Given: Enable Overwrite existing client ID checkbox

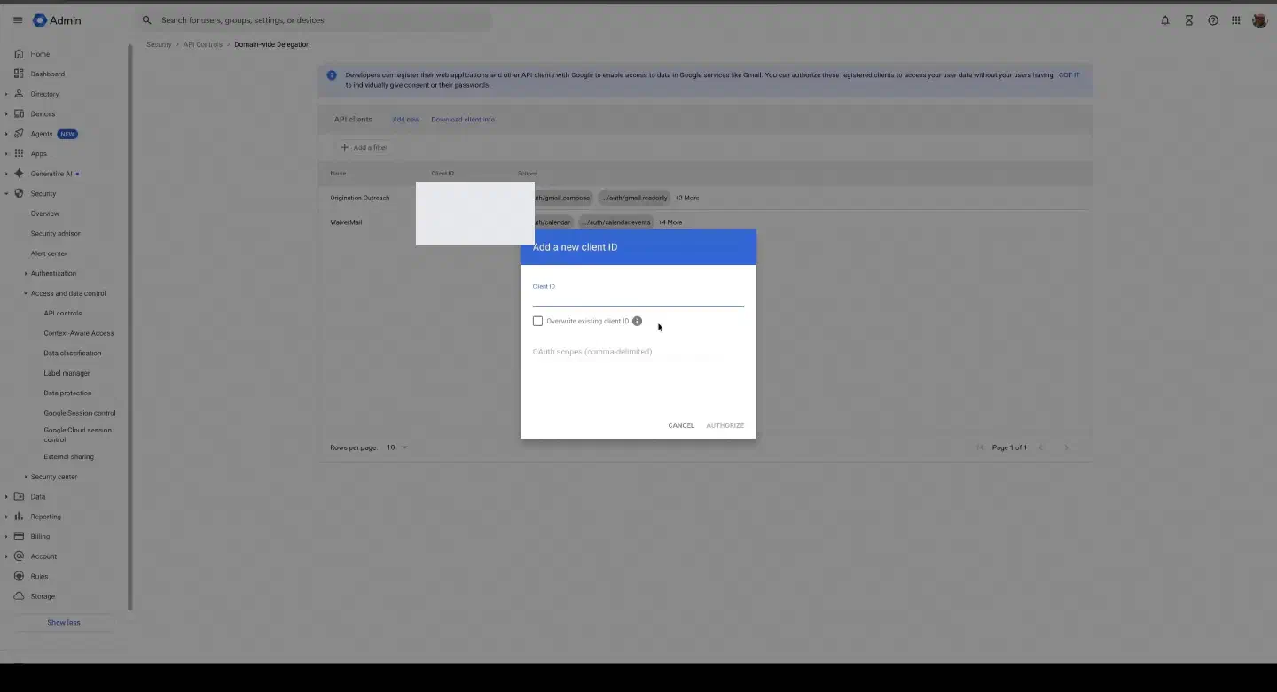Looking at the screenshot, I should click(x=537, y=321).
